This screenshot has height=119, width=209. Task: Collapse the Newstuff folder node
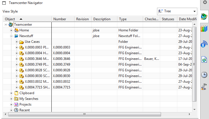click(x=11, y=36)
